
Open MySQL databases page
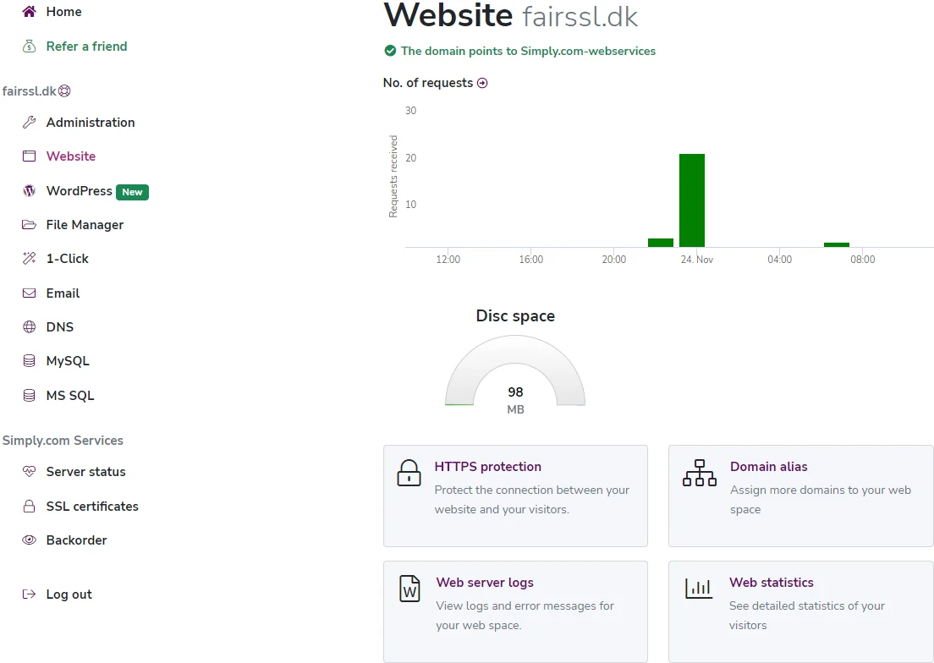point(68,361)
